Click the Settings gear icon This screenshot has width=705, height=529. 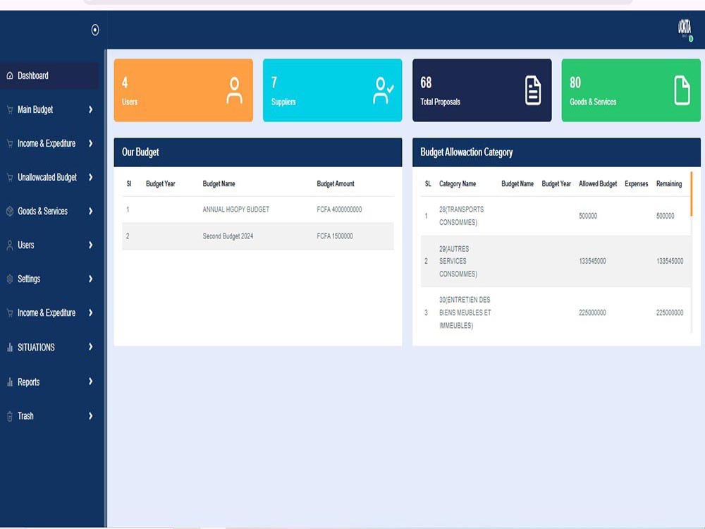[10, 279]
